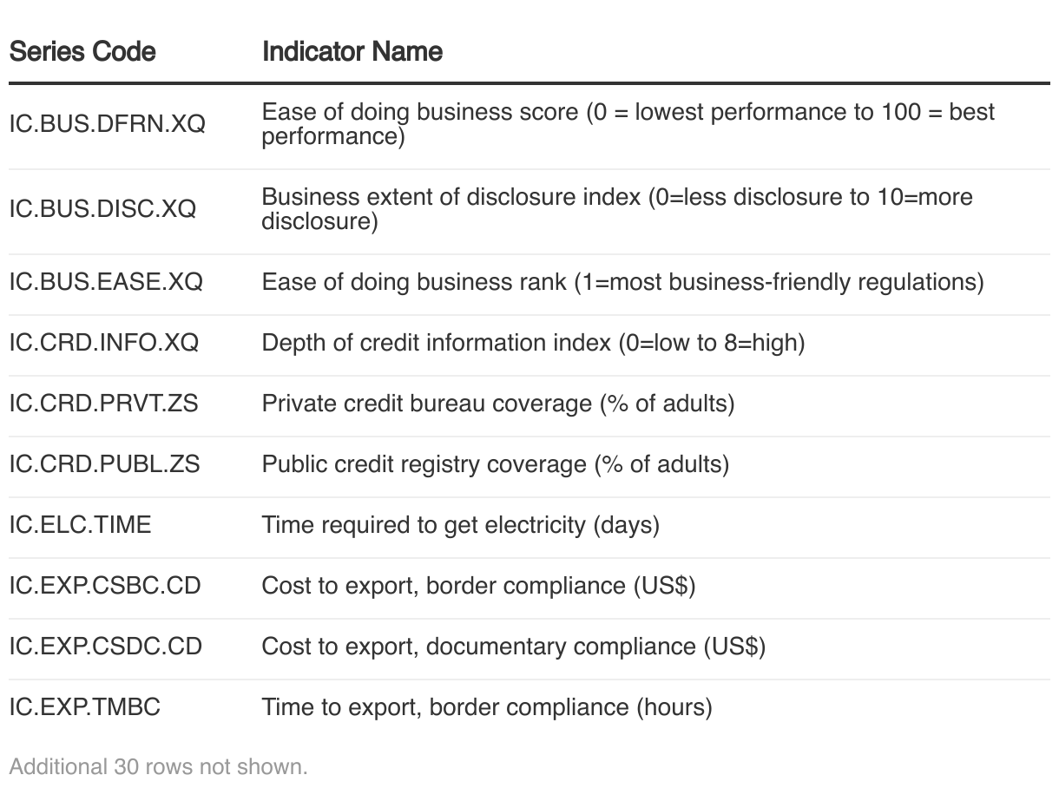The height and width of the screenshot is (788, 1059).
Task: Click Business extent of disclosure index text
Action: tap(616, 209)
